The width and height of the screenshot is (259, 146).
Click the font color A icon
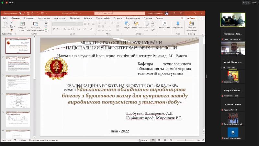click(91, 29)
